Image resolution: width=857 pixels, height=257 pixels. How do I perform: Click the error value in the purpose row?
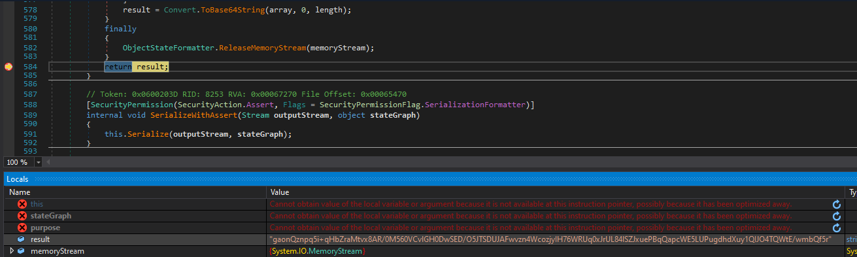pyautogui.click(x=530, y=228)
